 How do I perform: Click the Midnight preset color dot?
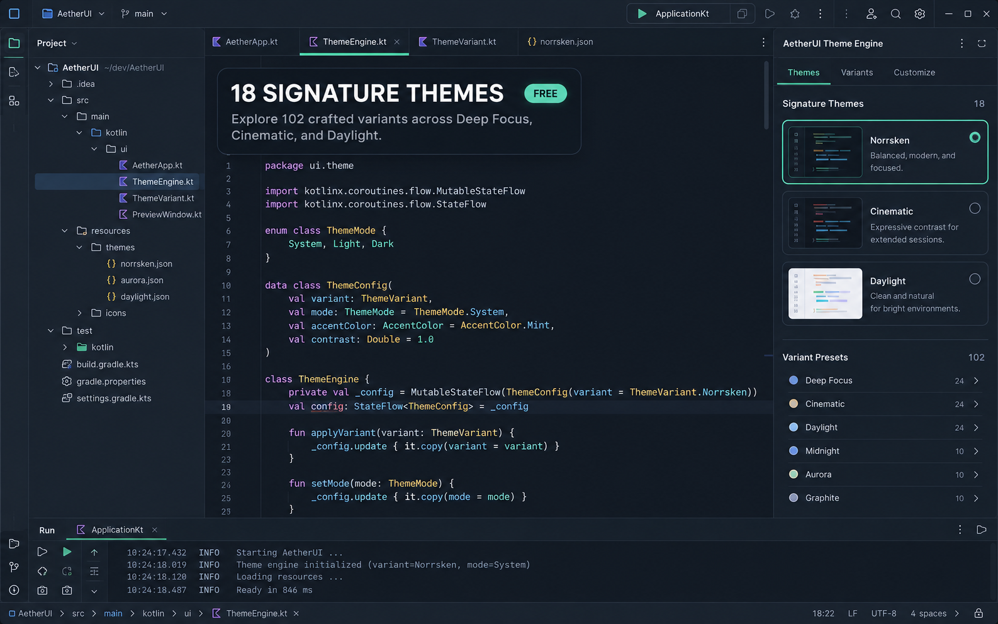(x=793, y=451)
